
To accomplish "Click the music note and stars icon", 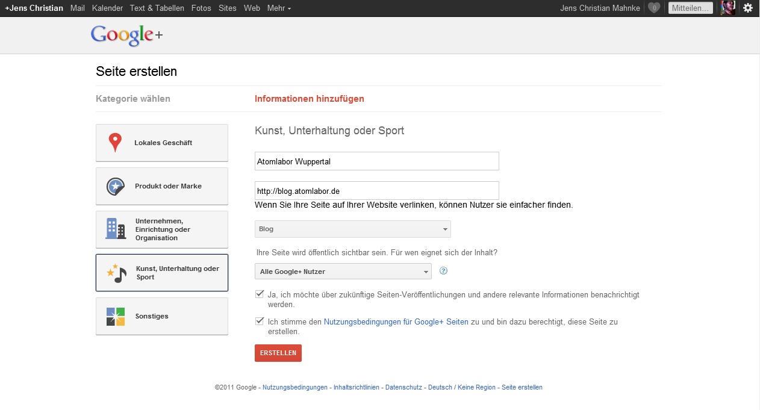I will pos(116,273).
